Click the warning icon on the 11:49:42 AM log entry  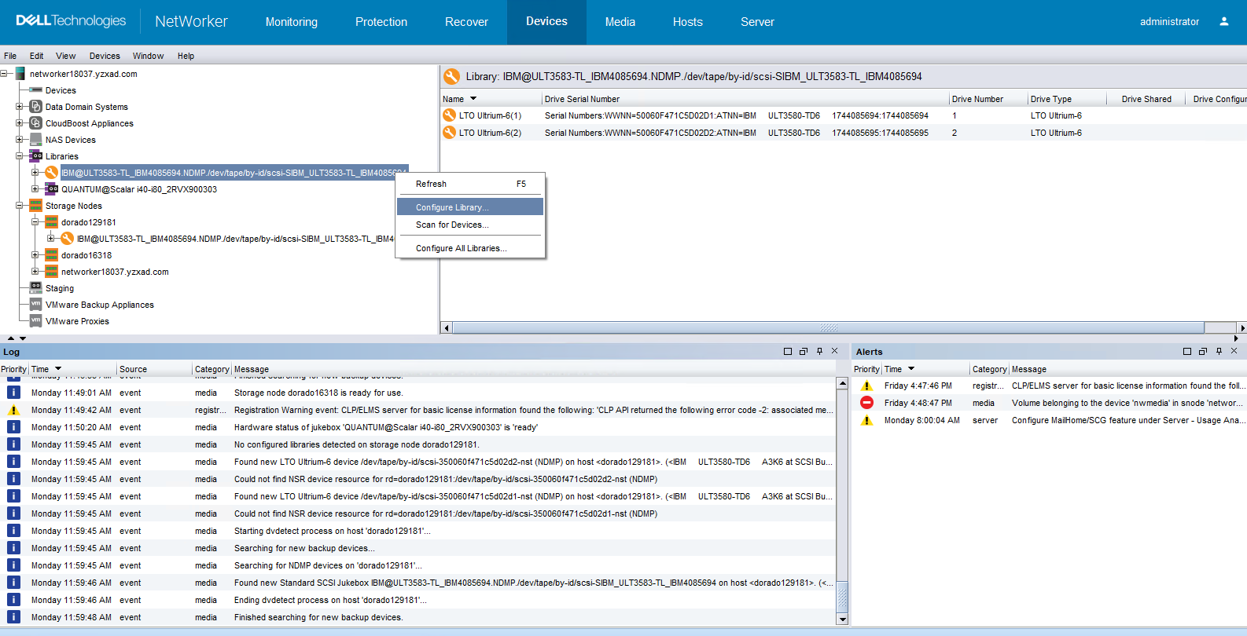click(x=13, y=410)
